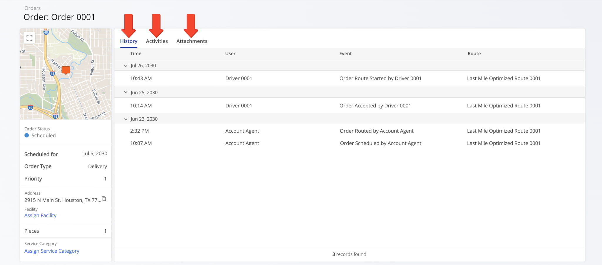This screenshot has height=265, width=602.
Task: Click Assign Service Category link
Action: coord(52,251)
